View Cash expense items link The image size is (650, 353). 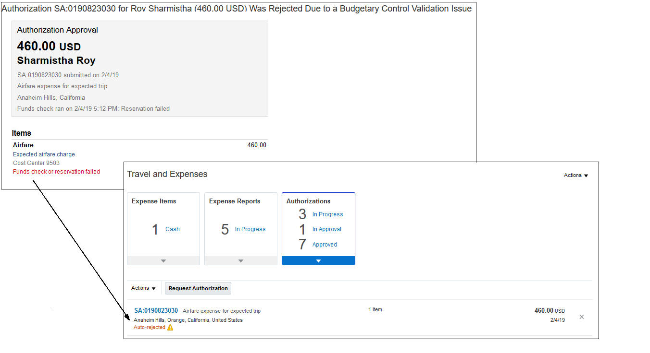point(173,229)
